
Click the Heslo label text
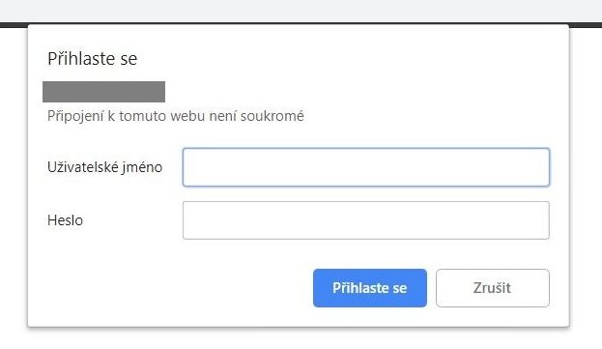point(65,220)
